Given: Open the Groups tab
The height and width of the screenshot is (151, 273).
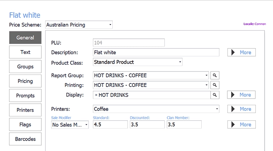Looking at the screenshot, I should click(25, 66).
